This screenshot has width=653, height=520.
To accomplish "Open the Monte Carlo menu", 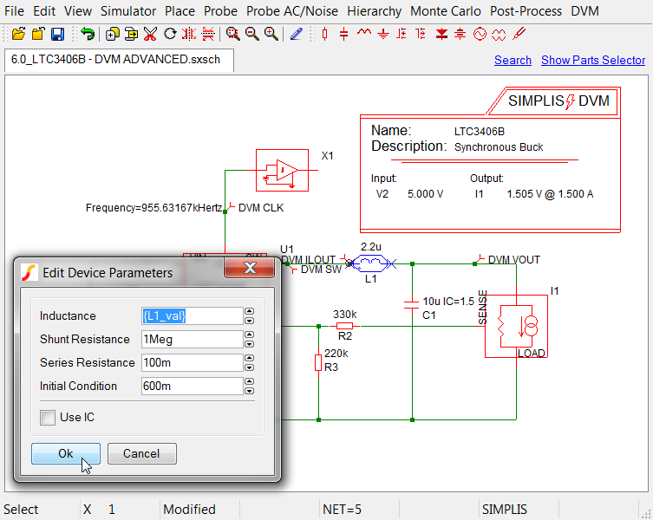I will coord(446,11).
